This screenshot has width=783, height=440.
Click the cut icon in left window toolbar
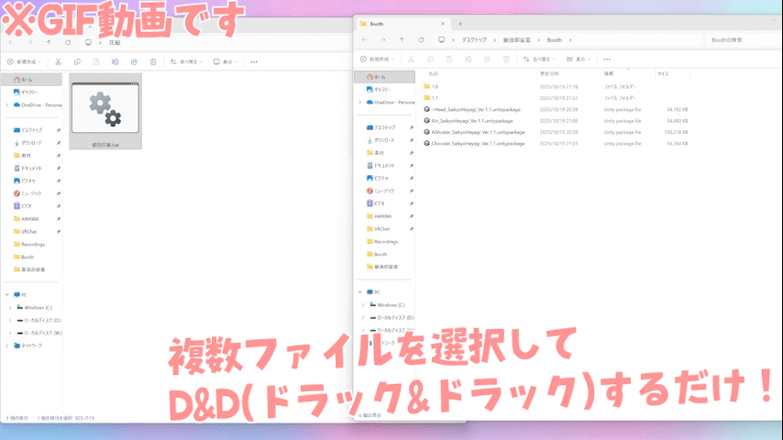click(x=58, y=62)
